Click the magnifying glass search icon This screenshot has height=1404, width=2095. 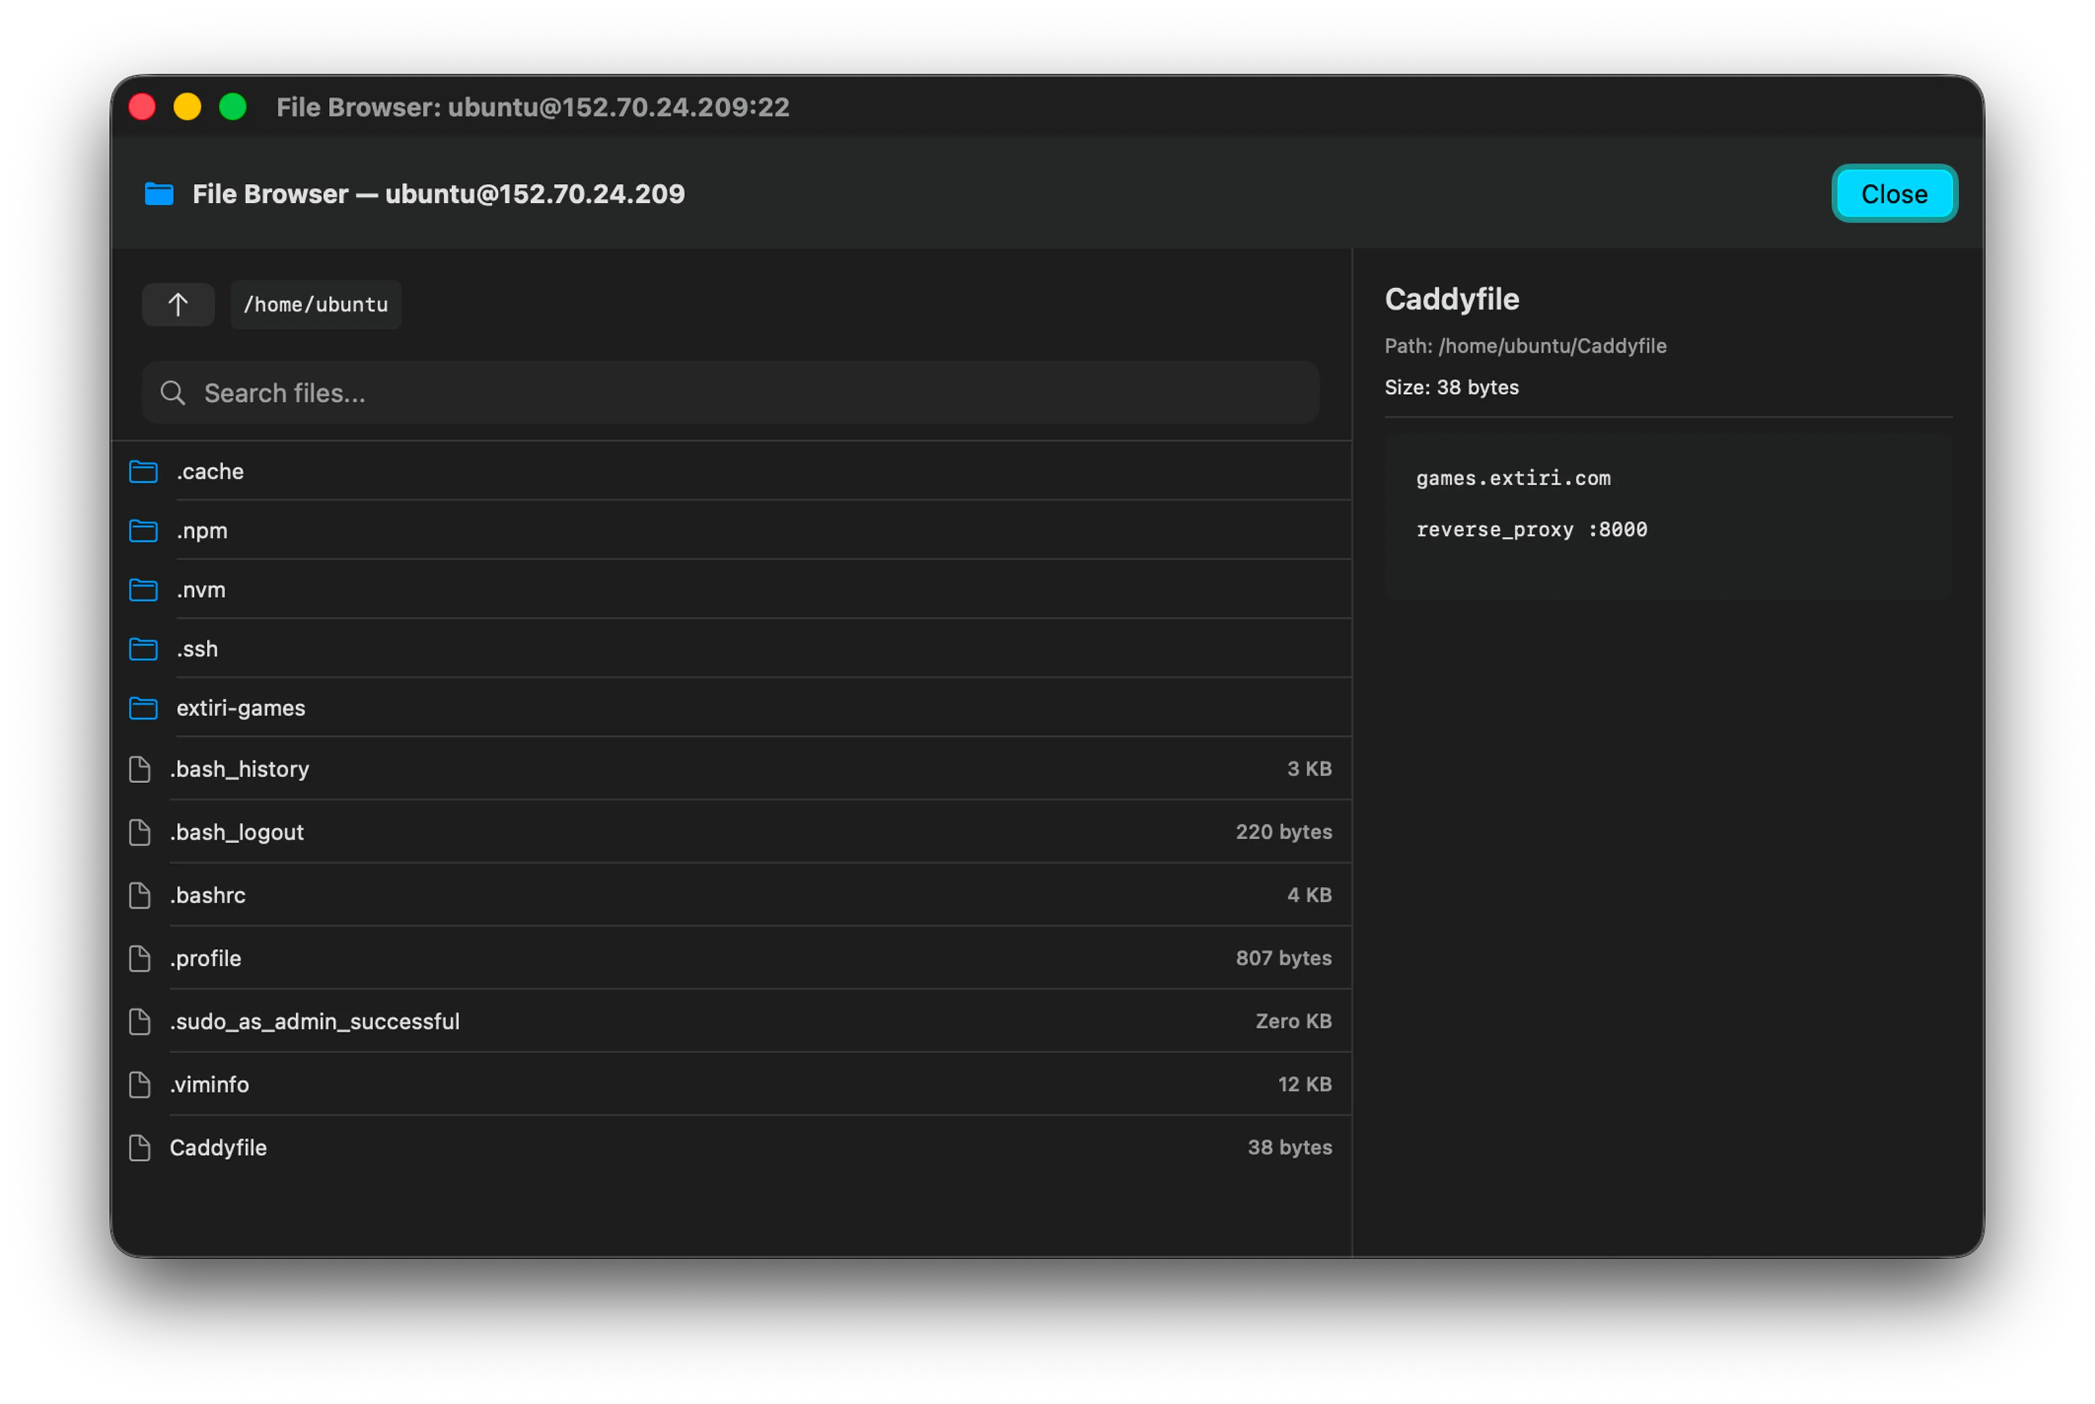(173, 393)
